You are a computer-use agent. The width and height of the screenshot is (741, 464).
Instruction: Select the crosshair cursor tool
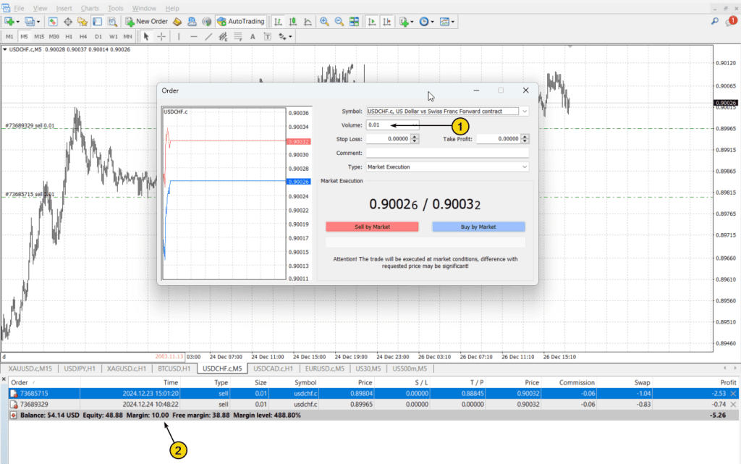tap(161, 36)
